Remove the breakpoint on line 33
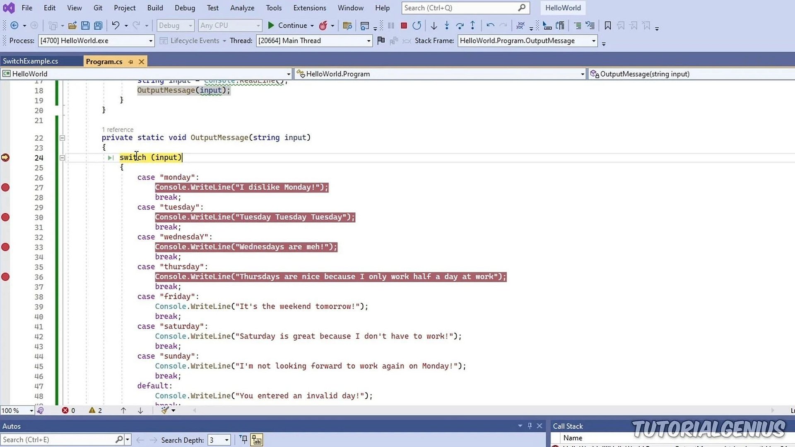The width and height of the screenshot is (795, 447). coord(5,247)
